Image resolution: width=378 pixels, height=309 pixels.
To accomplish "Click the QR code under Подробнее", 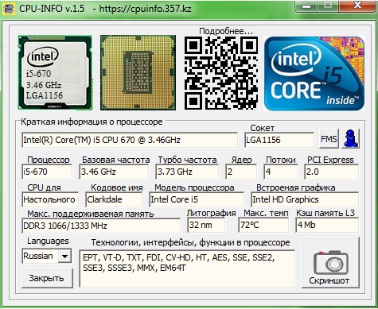I will click(x=221, y=73).
